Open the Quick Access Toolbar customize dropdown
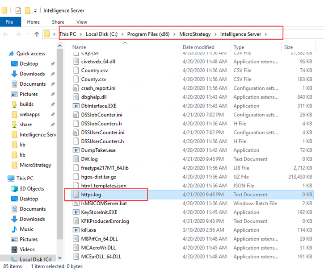Screen dimensions: 324x274 (x=35, y=10)
